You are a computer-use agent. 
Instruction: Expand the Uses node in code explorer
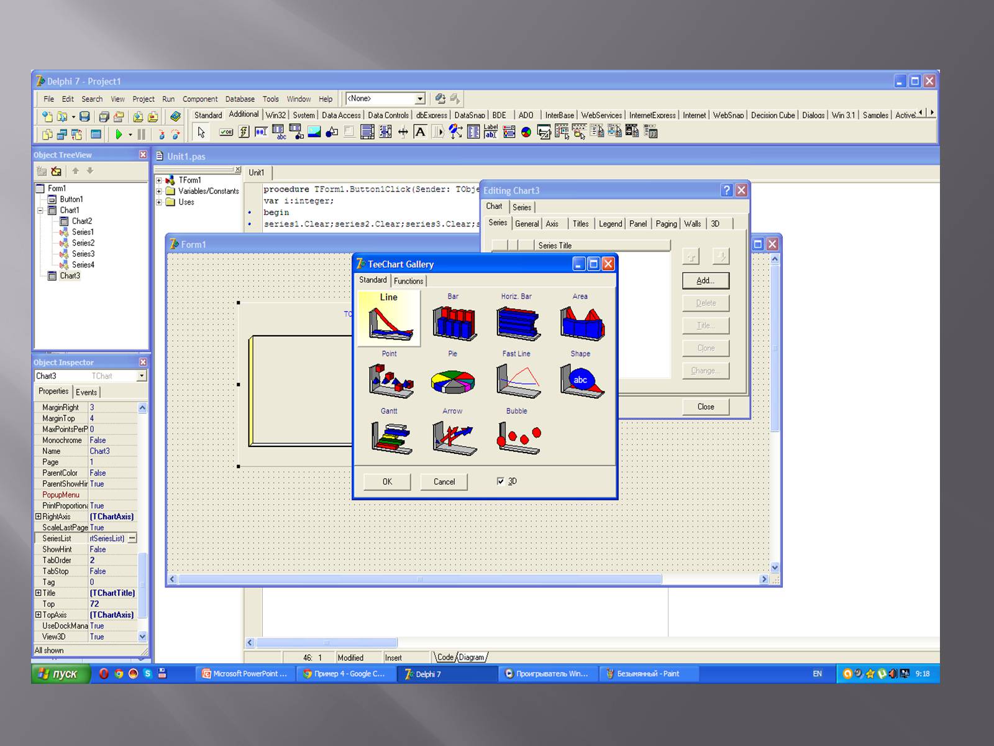point(159,202)
